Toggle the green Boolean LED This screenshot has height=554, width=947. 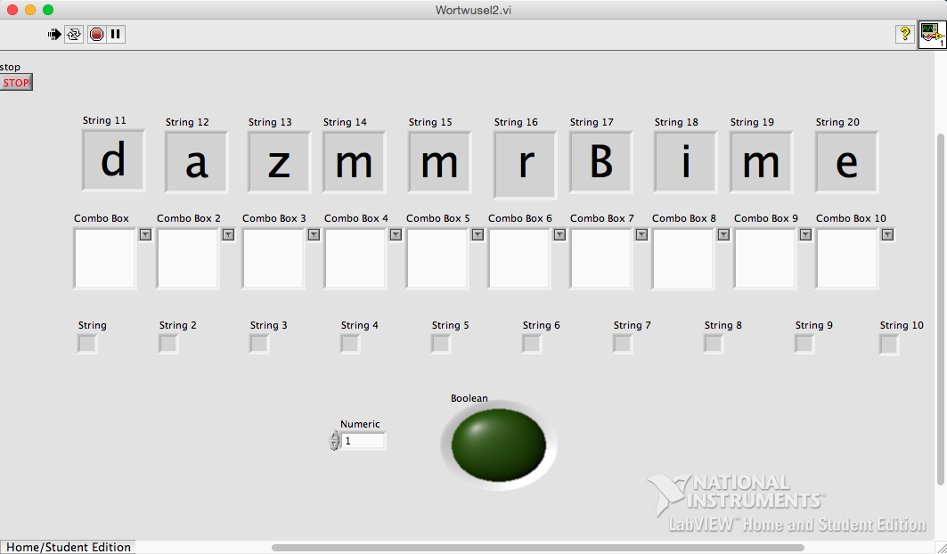pos(499,445)
